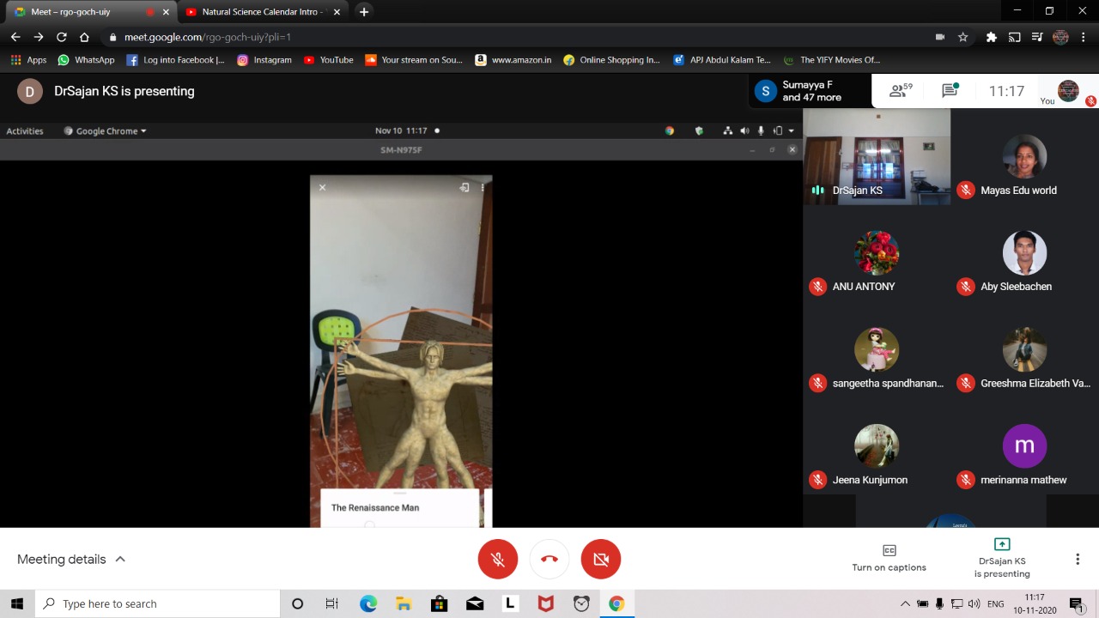Viewport: 1099px width, 618px height.
Task: Open the browser home page
Action: tap(84, 37)
